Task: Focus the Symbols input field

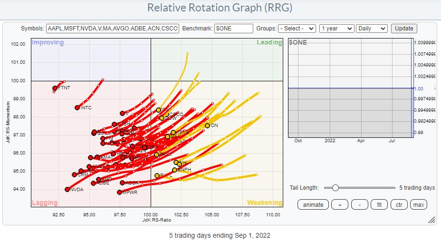Action: (113, 29)
